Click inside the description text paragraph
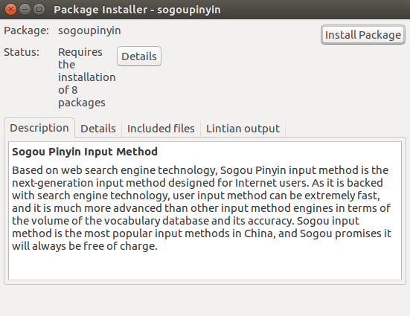 pos(202,208)
